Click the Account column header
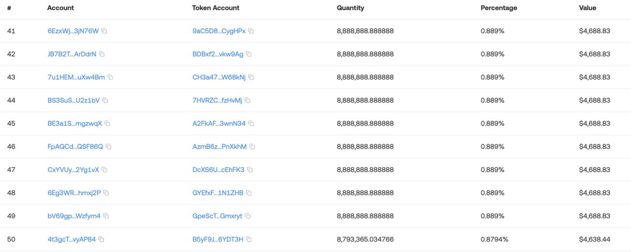631x252 pixels. [x=60, y=8]
